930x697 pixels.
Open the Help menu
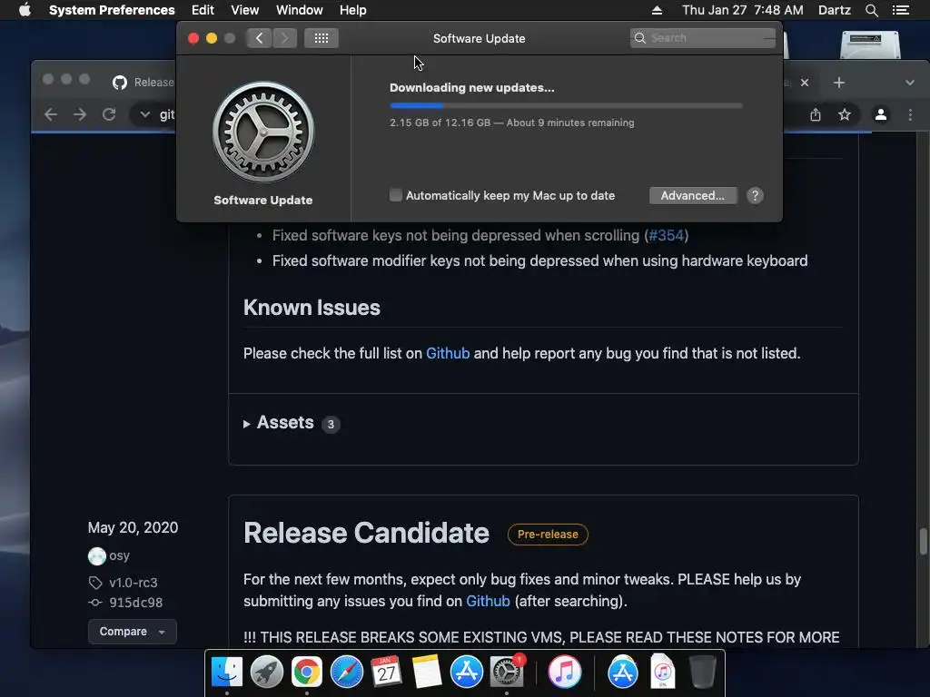pos(353,10)
